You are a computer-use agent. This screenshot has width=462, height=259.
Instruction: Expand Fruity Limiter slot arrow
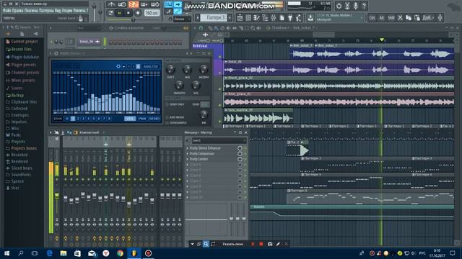point(188,159)
